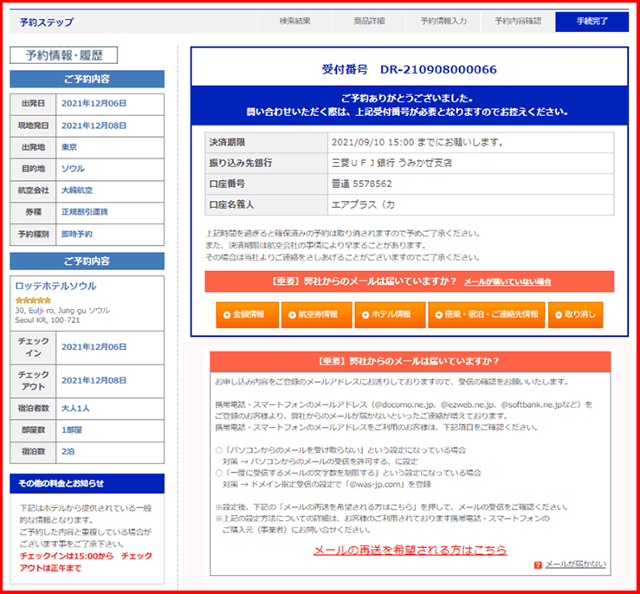The image size is (640, 594).
Task: Click the 大韓航空 airline value
Action: pyautogui.click(x=78, y=190)
